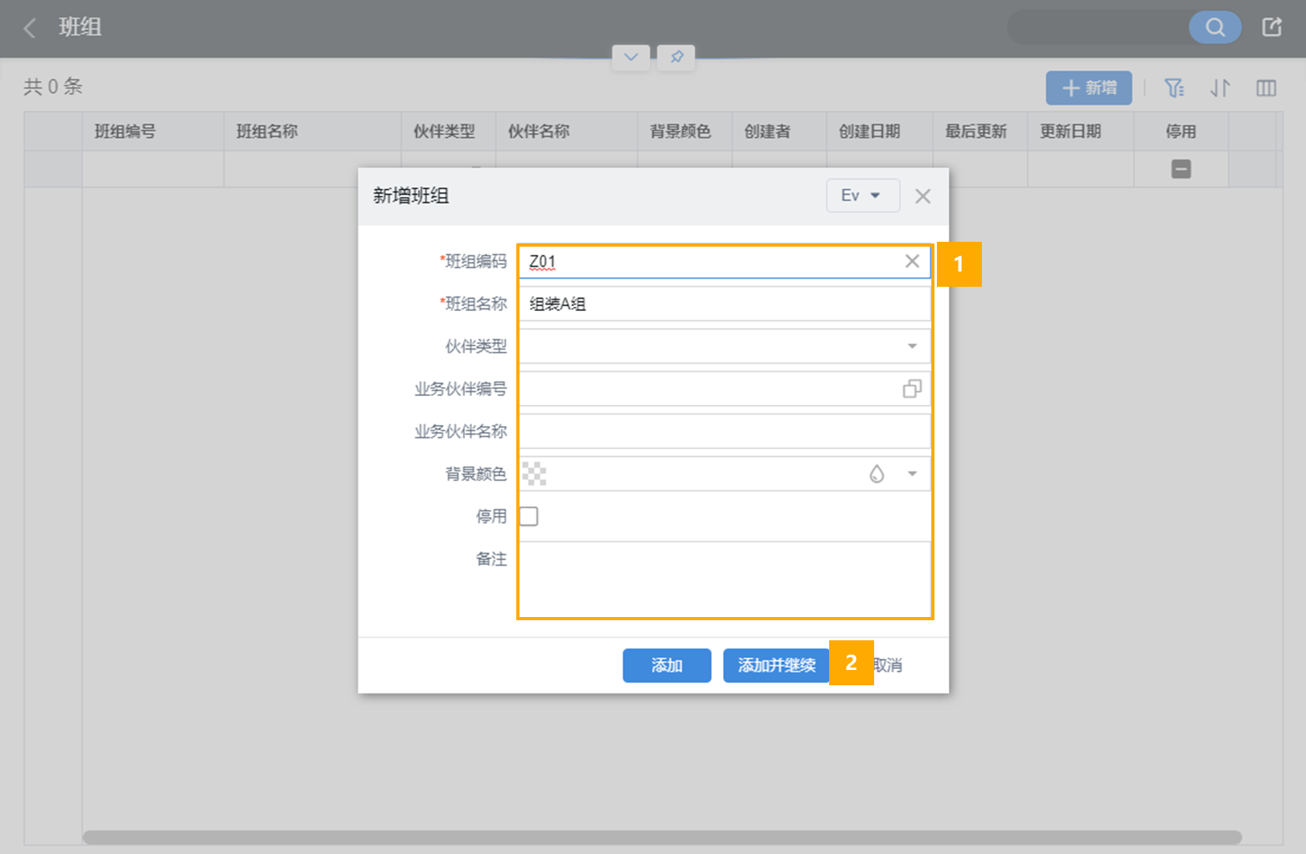Expand the 伙伴类型 dropdown
The height and width of the screenshot is (854, 1306).
point(912,346)
